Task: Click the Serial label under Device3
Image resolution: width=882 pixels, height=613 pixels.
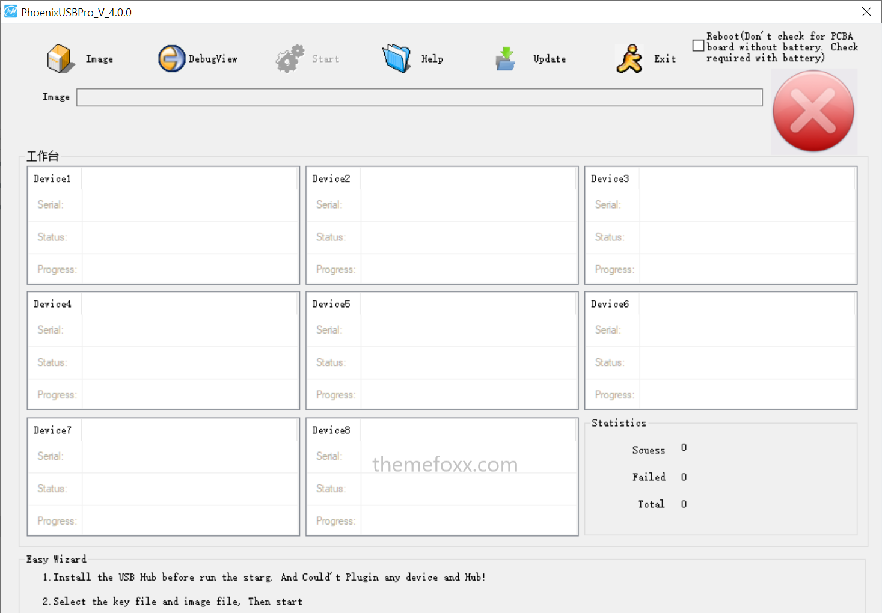Action: 608,205
